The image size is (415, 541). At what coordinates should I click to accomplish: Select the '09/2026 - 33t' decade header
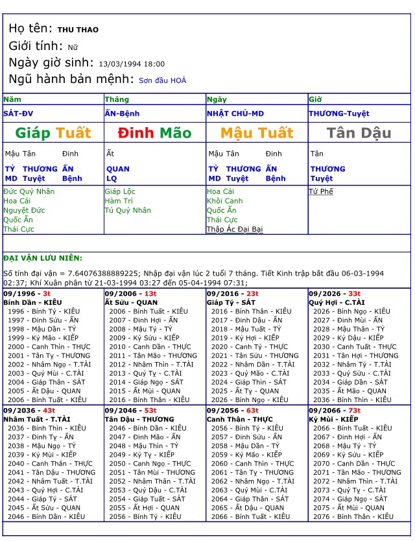tap(335, 293)
